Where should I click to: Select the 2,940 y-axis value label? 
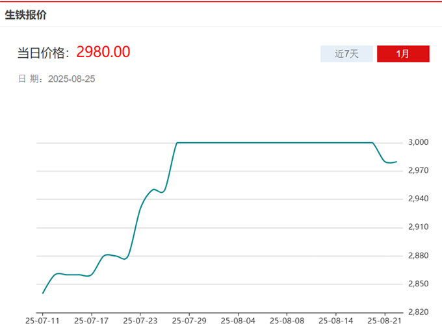419,199
